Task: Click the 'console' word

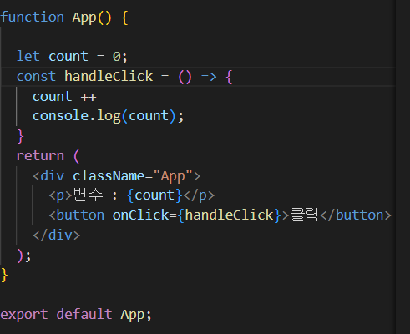Action: point(61,116)
